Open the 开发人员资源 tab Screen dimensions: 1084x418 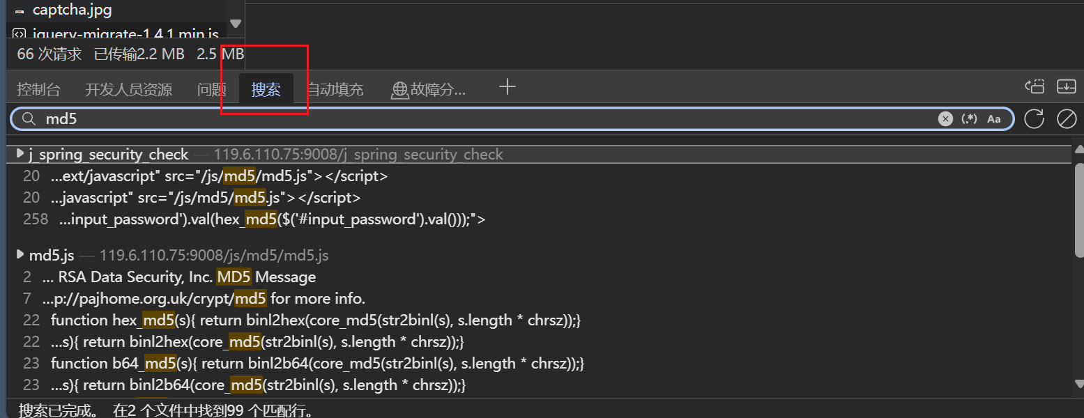pos(128,89)
